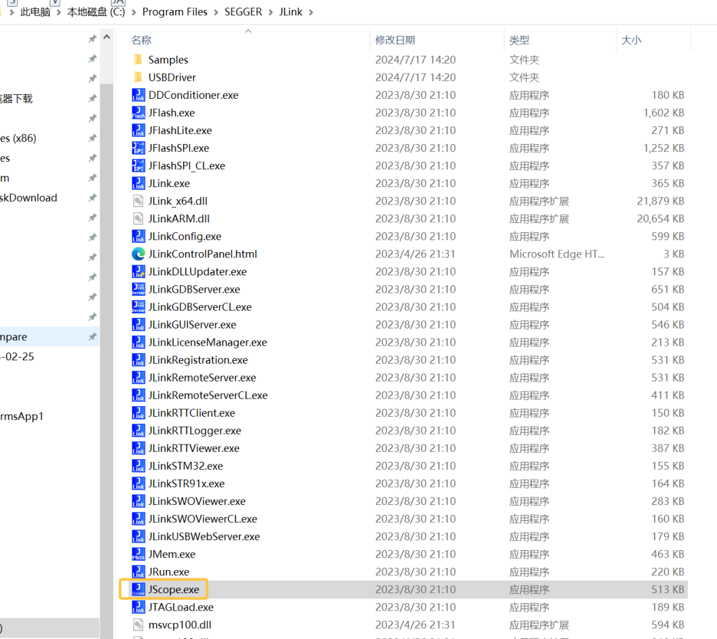Click the msvcp100.dll file icon
The height and width of the screenshot is (639, 717).
138,625
